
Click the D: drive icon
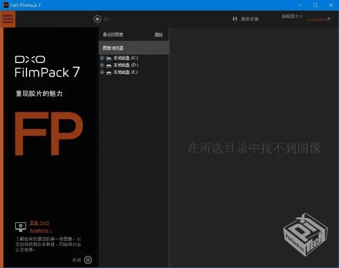click(109, 65)
